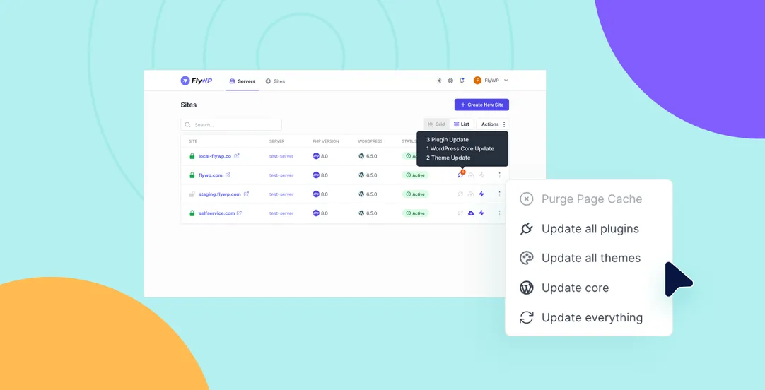Click the SITE column header
Image resolution: width=765 pixels, height=390 pixels.
tap(193, 141)
